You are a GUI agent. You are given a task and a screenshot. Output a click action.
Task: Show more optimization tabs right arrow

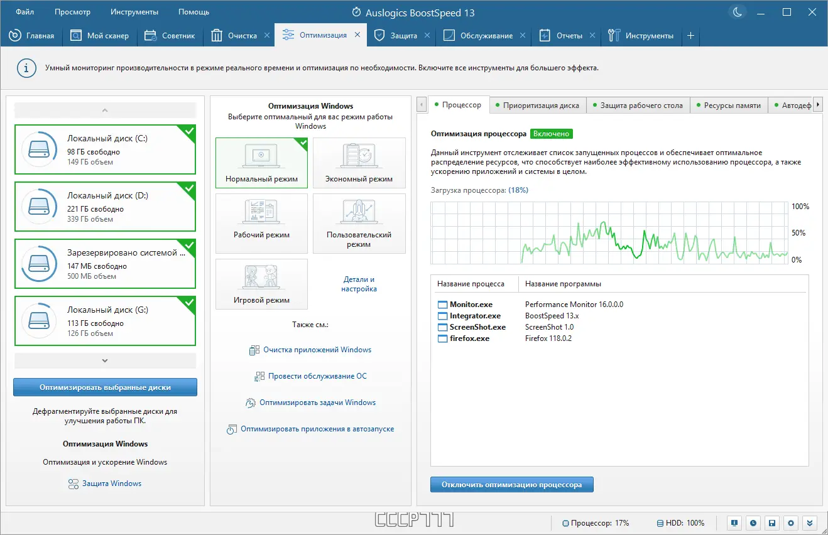pyautogui.click(x=817, y=105)
